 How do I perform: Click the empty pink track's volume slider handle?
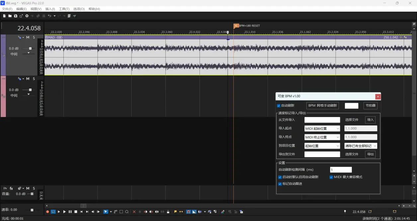pos(30,90)
